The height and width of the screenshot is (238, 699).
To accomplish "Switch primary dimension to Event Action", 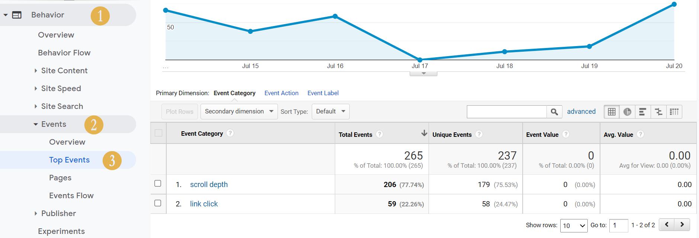I will (281, 93).
